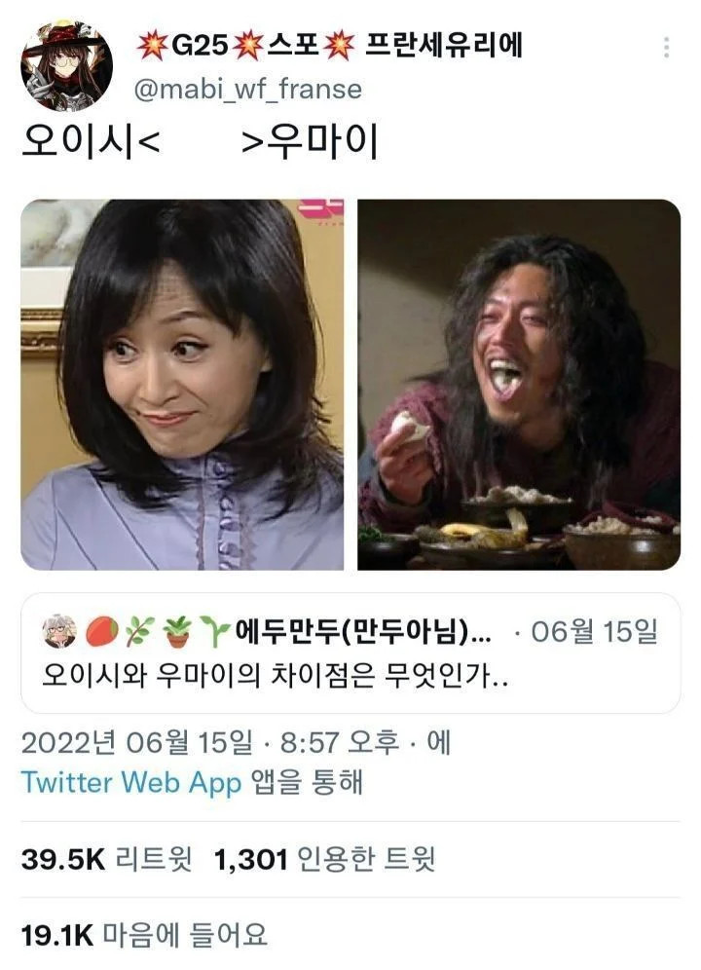Click the seedling emoji before 에두만두
The width and height of the screenshot is (701, 970).
pyautogui.click(x=214, y=632)
